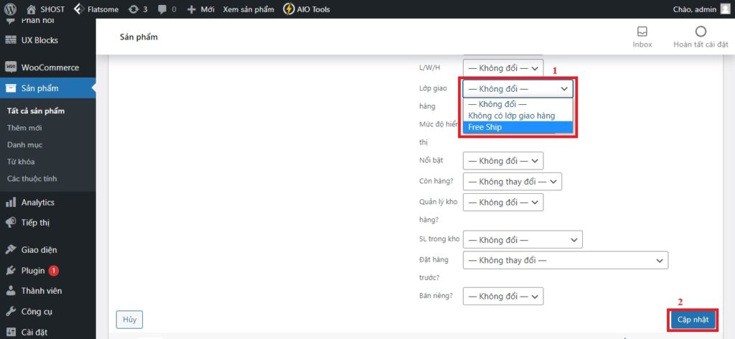Screen dimensions: 735x339
Task: Open the comments bubble icon
Action: click(162, 9)
